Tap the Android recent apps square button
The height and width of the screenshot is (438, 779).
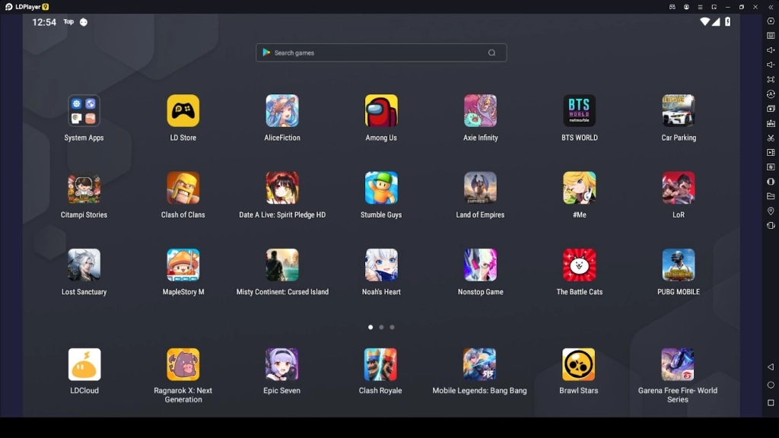(x=771, y=403)
